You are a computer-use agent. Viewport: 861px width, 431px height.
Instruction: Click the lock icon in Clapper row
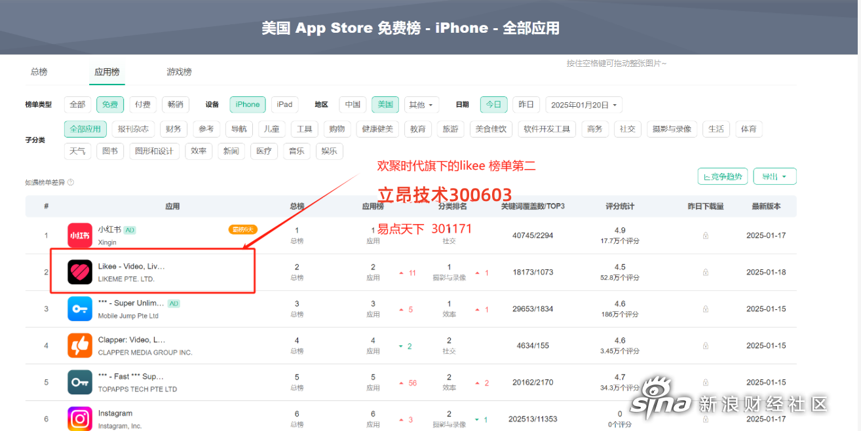click(706, 345)
